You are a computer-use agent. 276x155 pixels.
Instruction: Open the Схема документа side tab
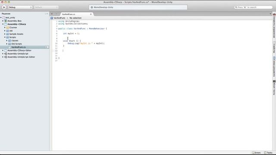(274, 66)
